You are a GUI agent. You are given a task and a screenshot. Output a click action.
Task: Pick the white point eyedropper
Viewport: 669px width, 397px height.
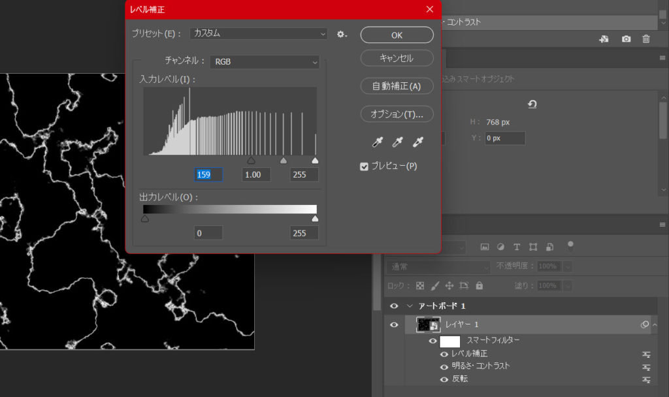coord(418,142)
